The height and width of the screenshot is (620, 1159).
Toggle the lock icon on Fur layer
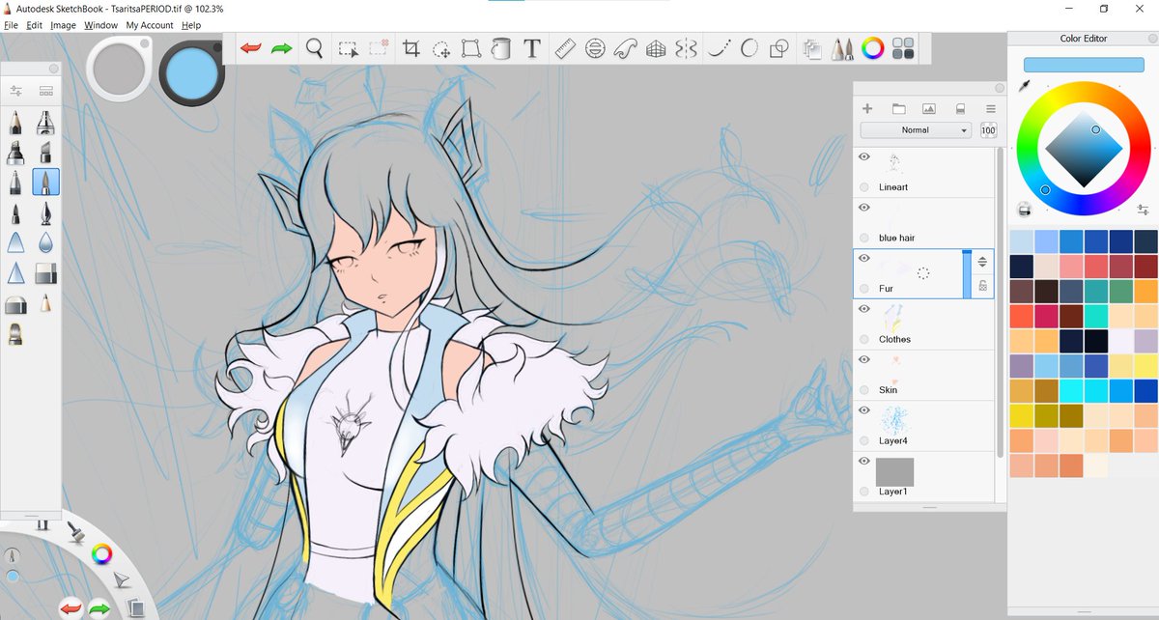[982, 285]
